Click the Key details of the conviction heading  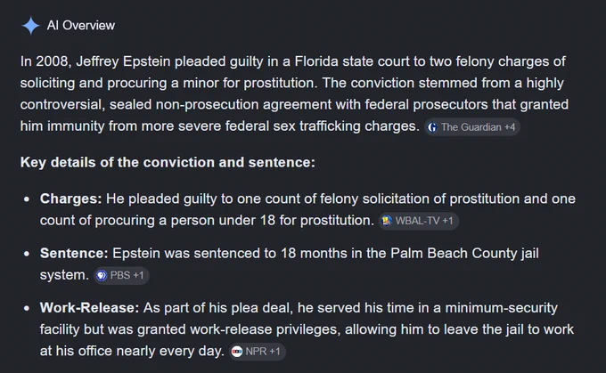[x=168, y=163]
